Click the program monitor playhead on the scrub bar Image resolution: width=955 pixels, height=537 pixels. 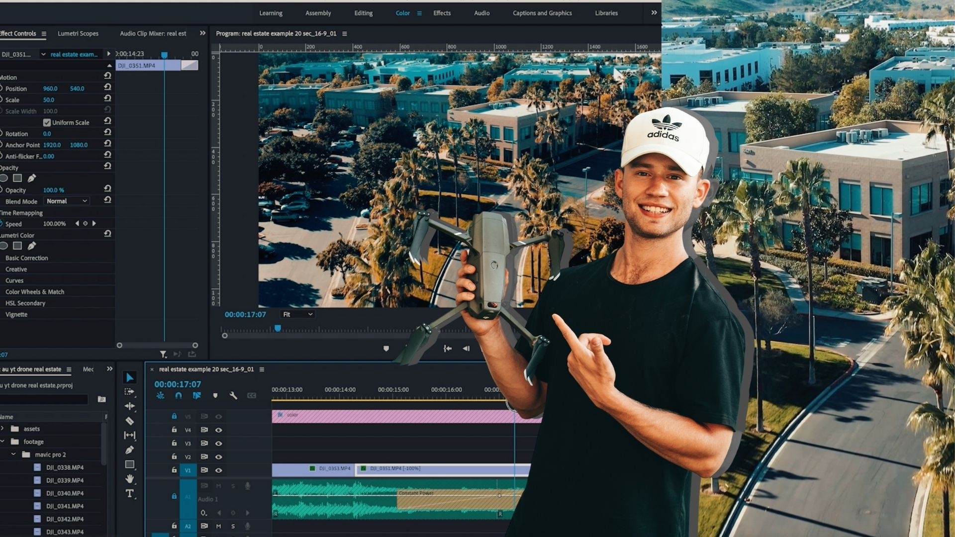278,328
